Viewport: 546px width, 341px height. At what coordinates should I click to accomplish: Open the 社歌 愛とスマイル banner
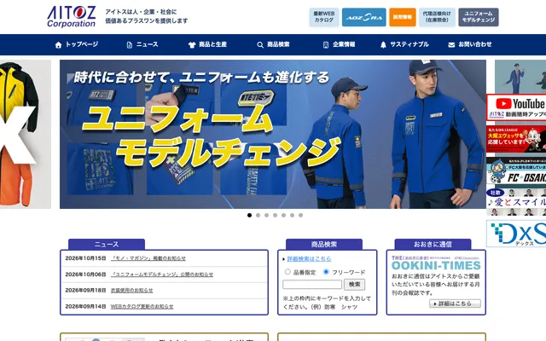tap(516, 202)
